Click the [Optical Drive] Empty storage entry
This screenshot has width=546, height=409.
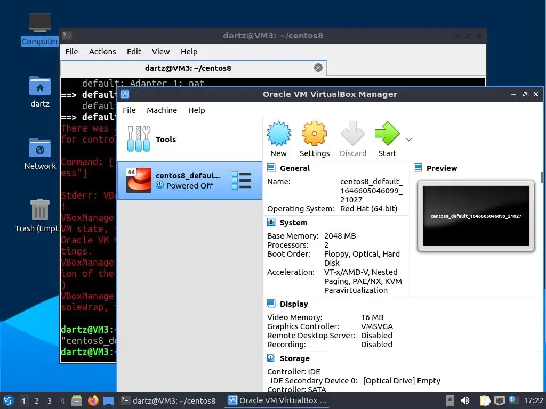pyautogui.click(x=402, y=381)
